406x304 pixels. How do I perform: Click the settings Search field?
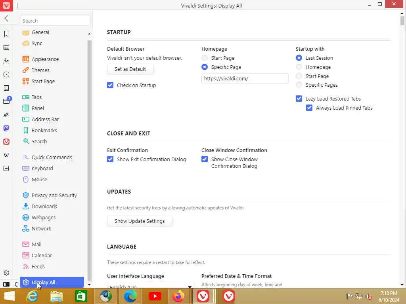pos(55,21)
